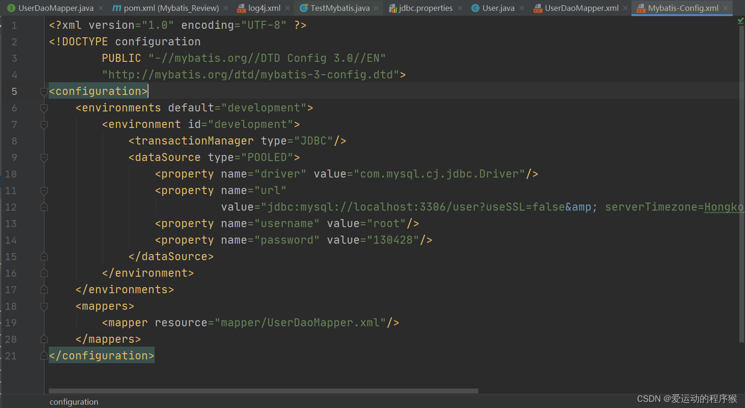Switch to jdbc.properties tab

point(426,8)
